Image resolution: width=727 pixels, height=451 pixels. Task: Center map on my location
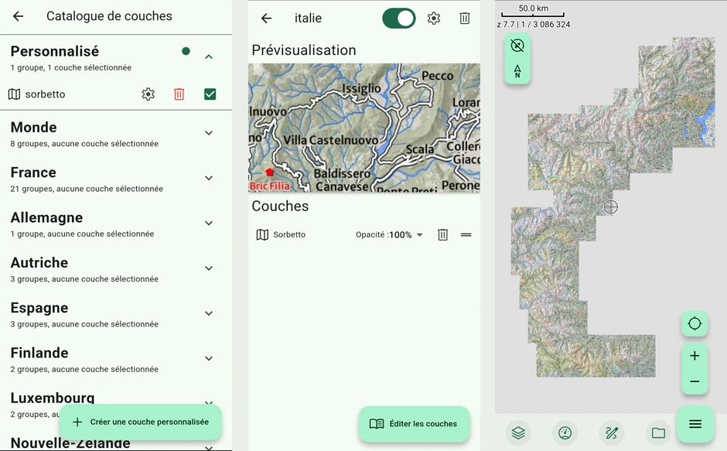coord(695,323)
